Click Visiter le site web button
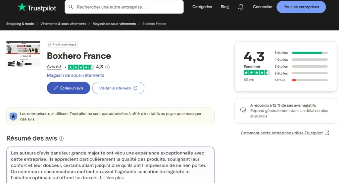 tap(118, 88)
